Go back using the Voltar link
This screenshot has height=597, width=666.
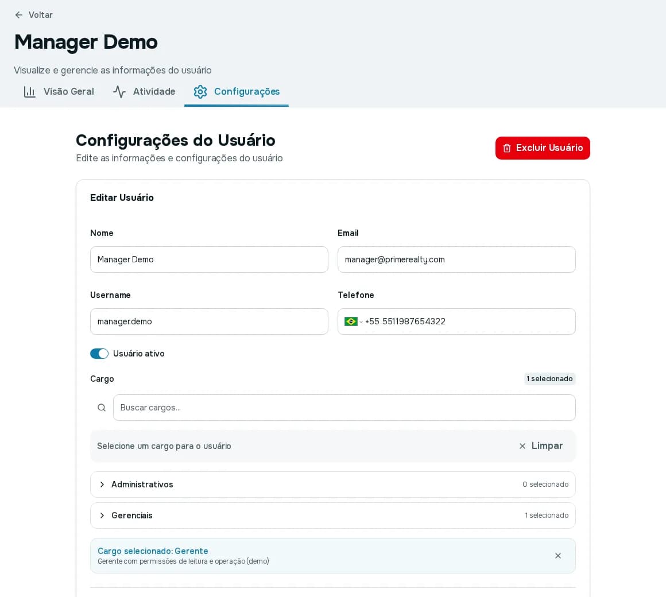click(x=33, y=15)
